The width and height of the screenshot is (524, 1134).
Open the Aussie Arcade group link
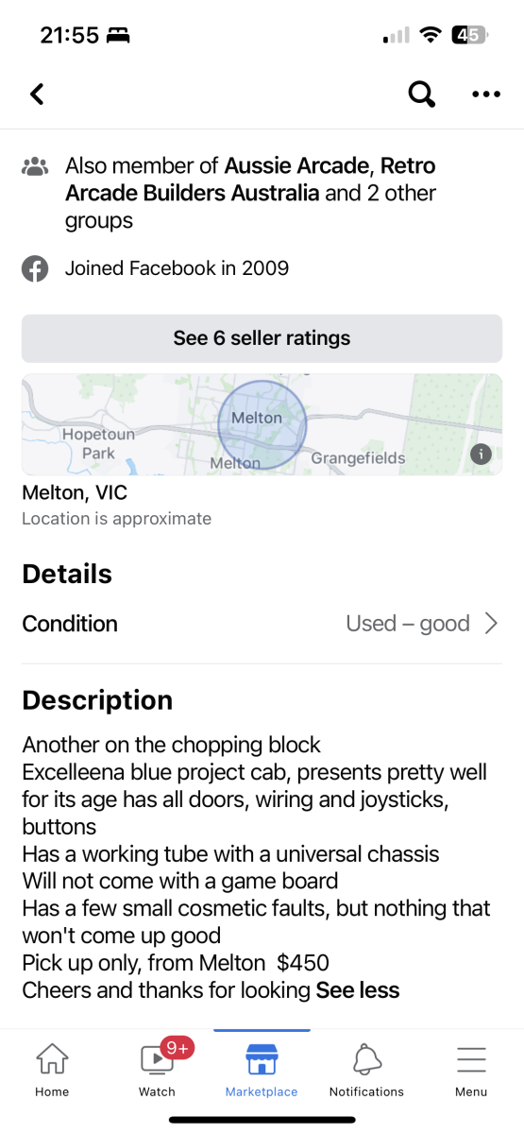(x=296, y=166)
